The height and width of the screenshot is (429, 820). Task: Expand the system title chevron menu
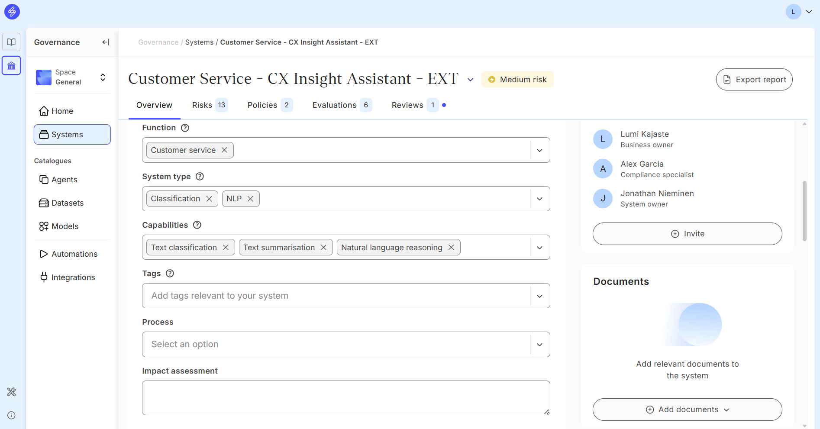pyautogui.click(x=470, y=80)
